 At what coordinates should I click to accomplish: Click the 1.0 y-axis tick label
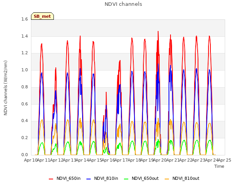(24, 70)
